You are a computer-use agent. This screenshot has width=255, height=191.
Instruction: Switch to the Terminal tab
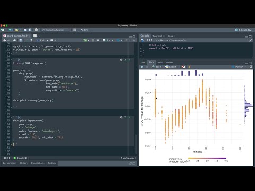(157, 36)
